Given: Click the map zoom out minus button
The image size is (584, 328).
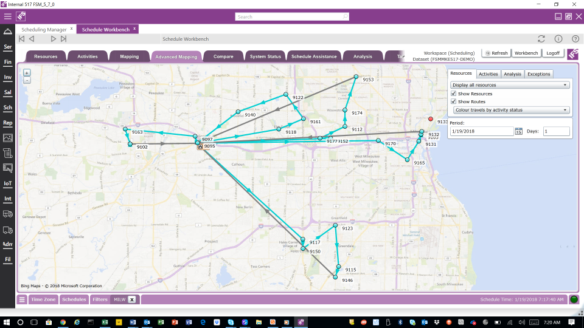Looking at the screenshot, I should click(x=26, y=80).
